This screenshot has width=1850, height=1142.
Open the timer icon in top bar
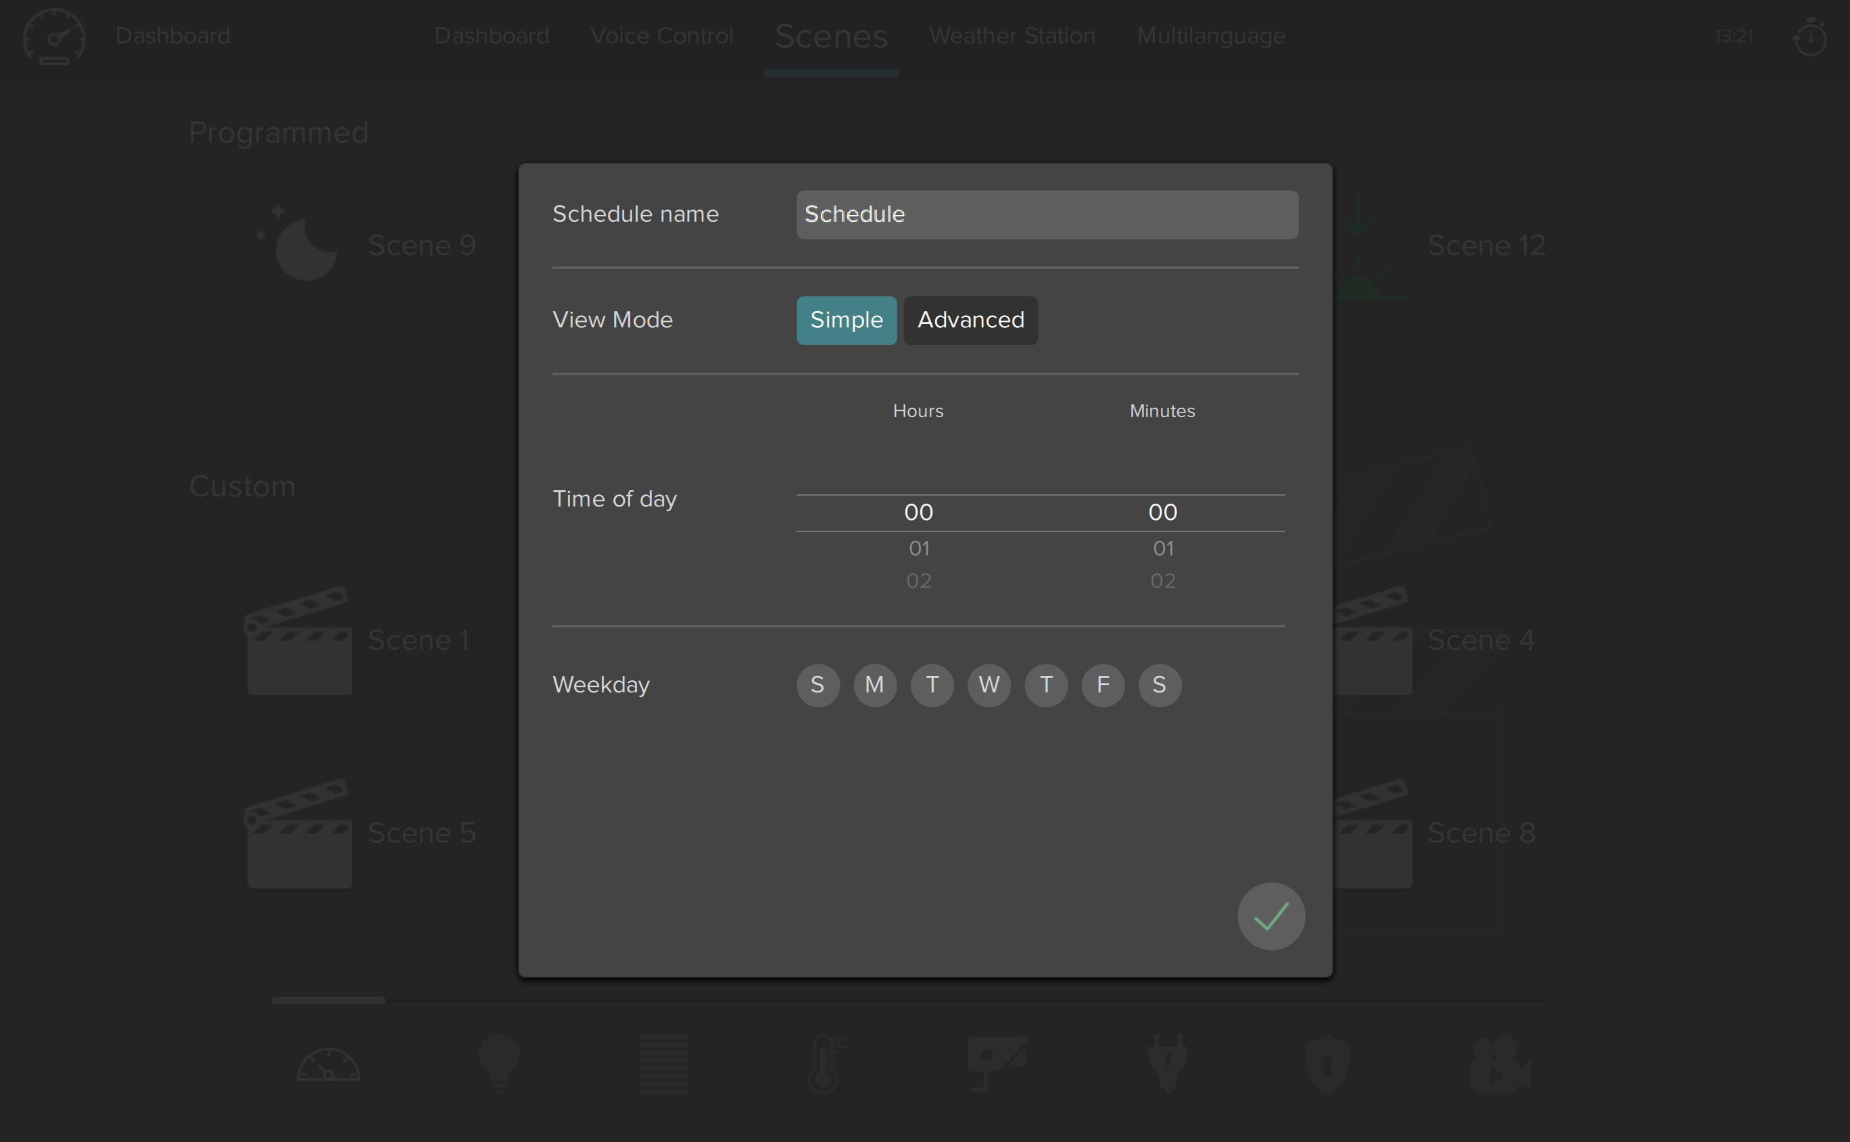point(1809,37)
